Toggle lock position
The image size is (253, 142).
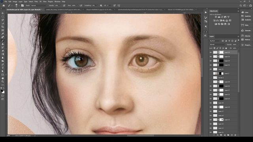[x=220, y=48]
